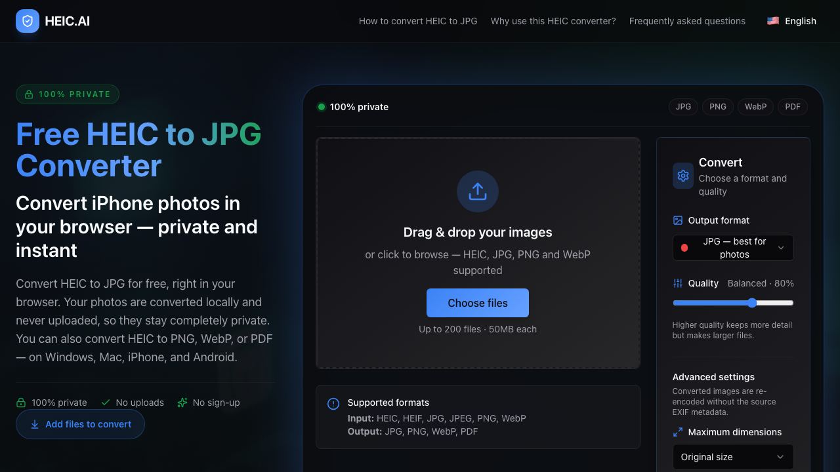Click the sliders icon next to Quality
The height and width of the screenshot is (472, 840).
pos(678,283)
